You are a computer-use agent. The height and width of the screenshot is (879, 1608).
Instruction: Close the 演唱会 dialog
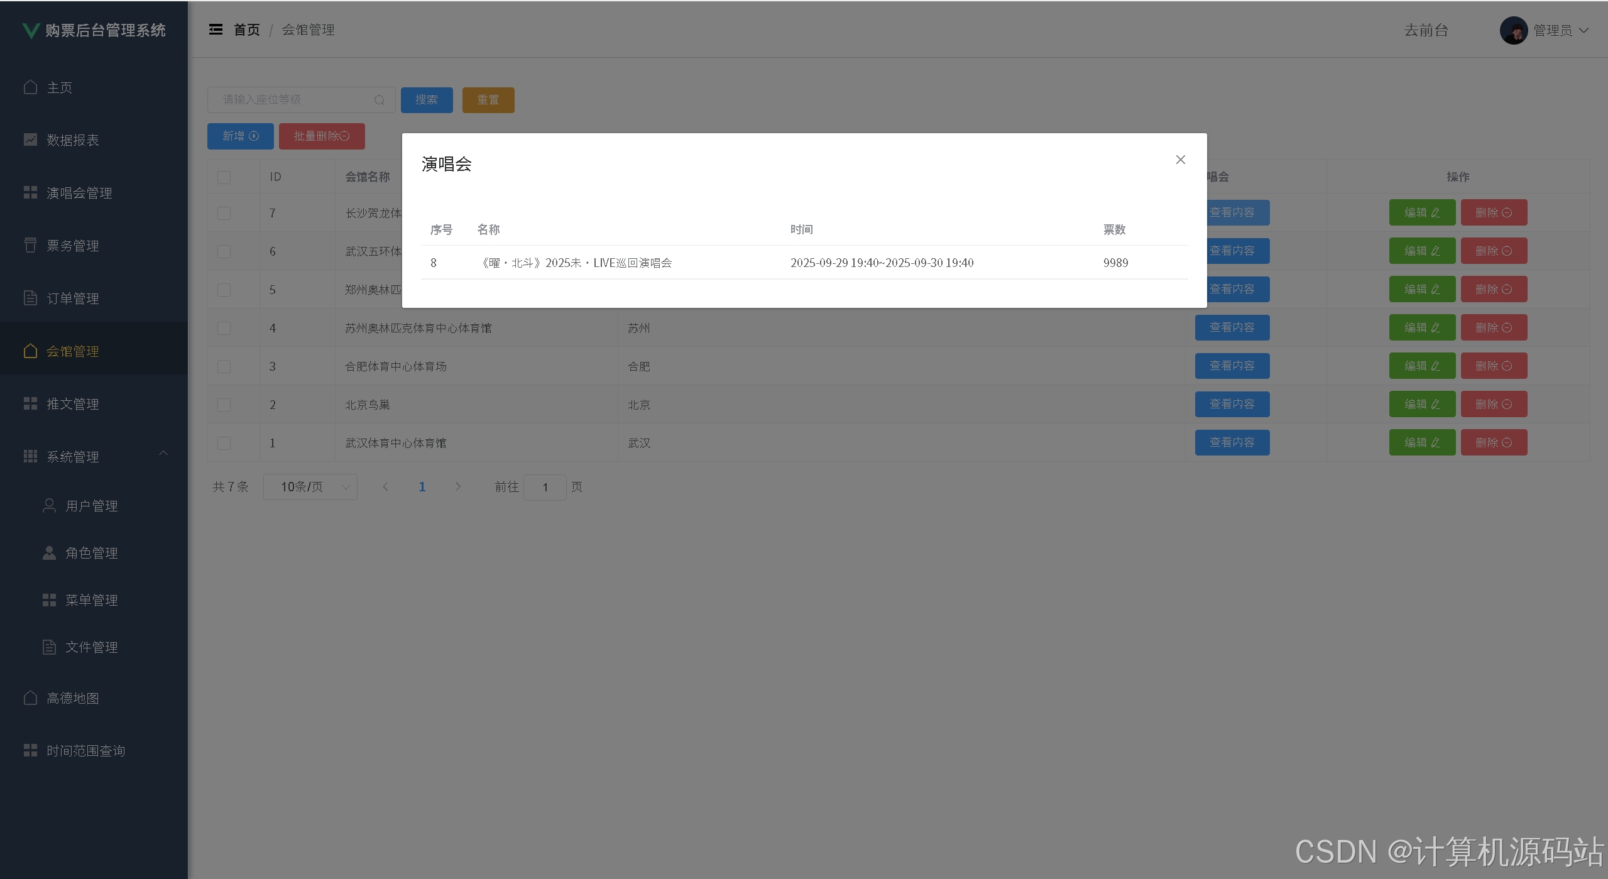(1180, 160)
